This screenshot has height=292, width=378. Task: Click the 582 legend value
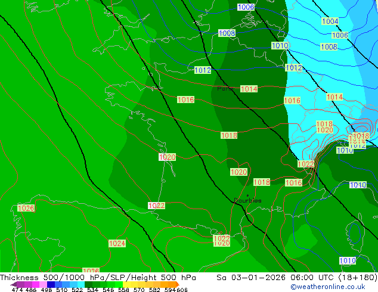[154, 290]
